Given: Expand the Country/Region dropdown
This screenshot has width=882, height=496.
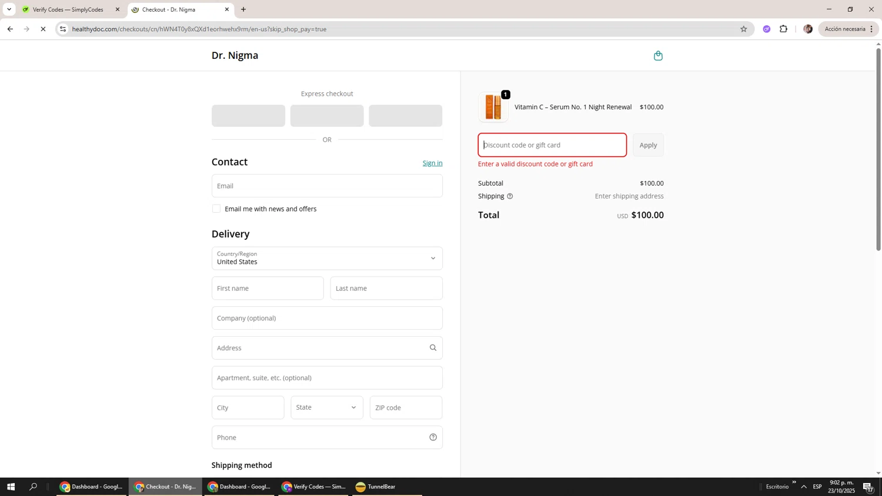Looking at the screenshot, I should [327, 259].
